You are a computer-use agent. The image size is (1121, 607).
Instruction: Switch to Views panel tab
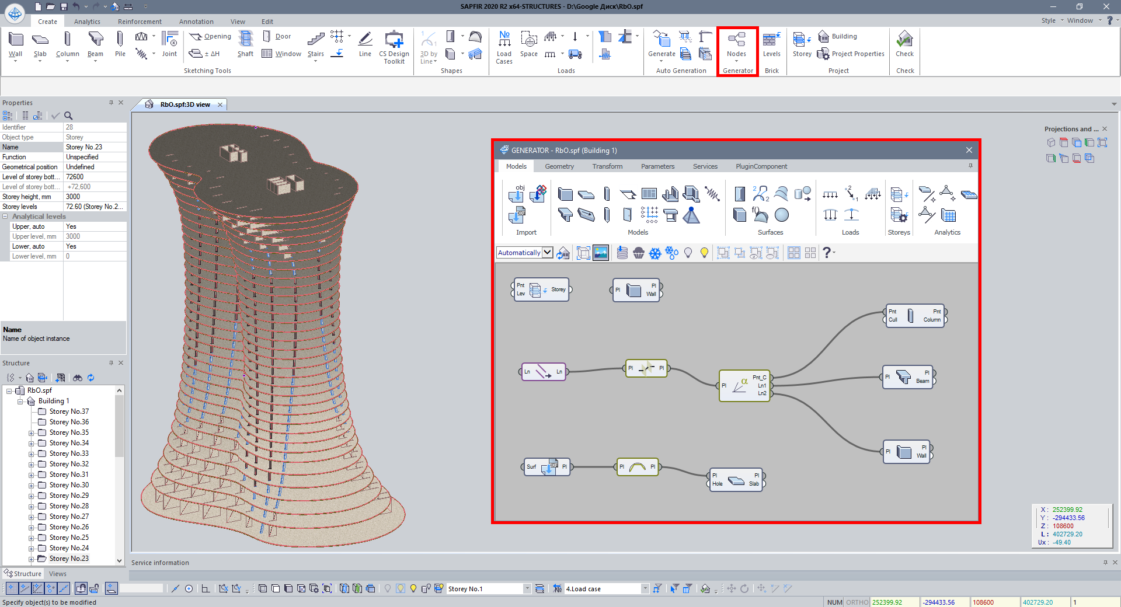(58, 574)
